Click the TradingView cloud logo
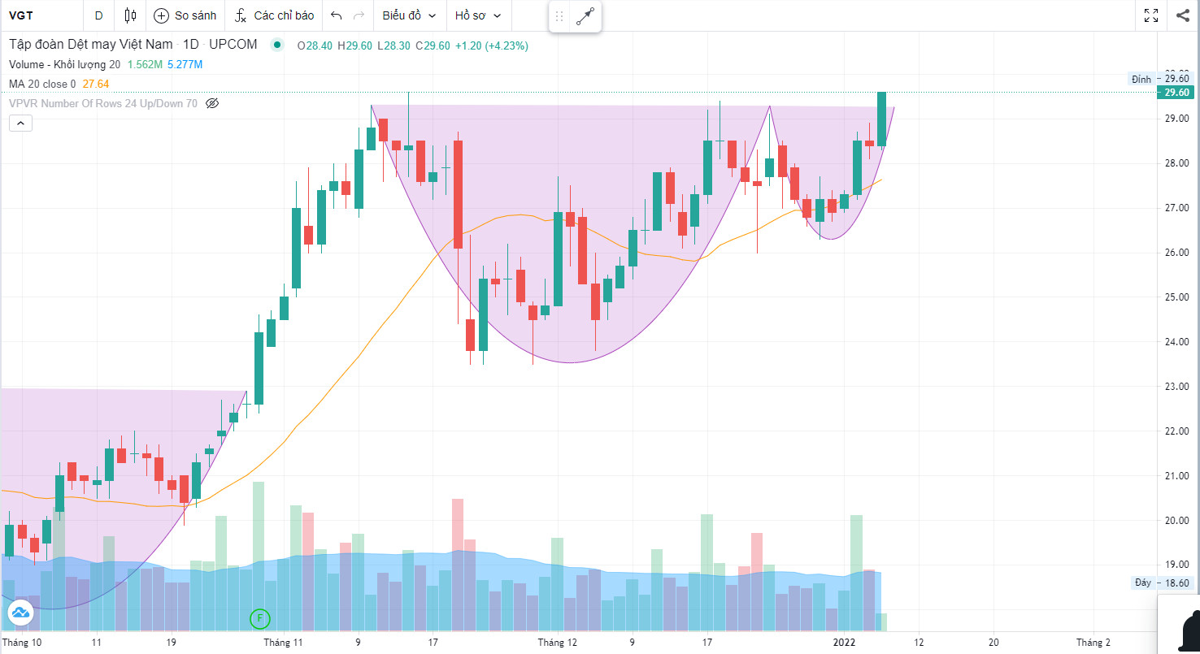 20,612
